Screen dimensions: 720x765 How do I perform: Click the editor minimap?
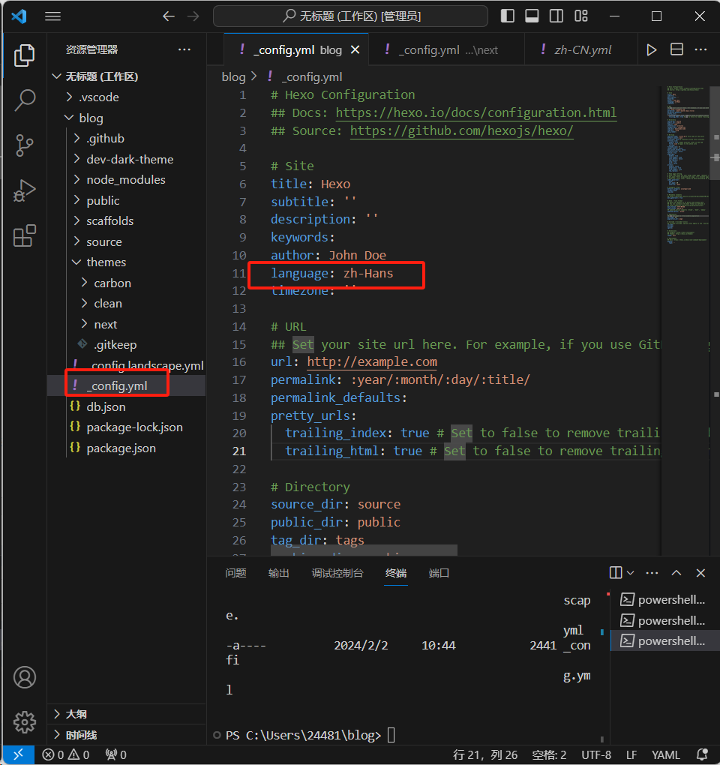[x=687, y=166]
